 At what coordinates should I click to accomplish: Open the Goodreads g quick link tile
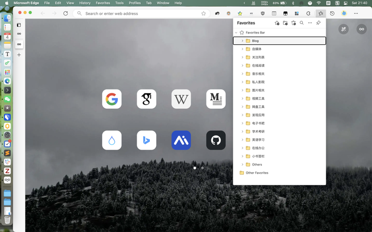coord(146,99)
